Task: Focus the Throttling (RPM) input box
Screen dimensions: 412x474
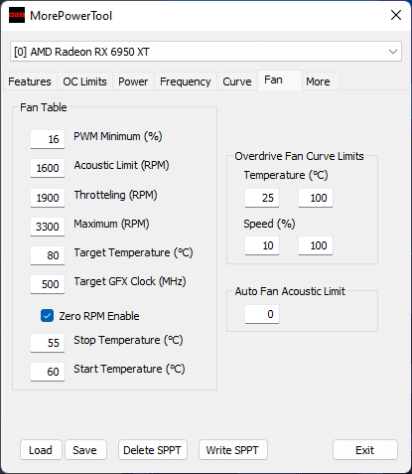Action: tap(48, 198)
